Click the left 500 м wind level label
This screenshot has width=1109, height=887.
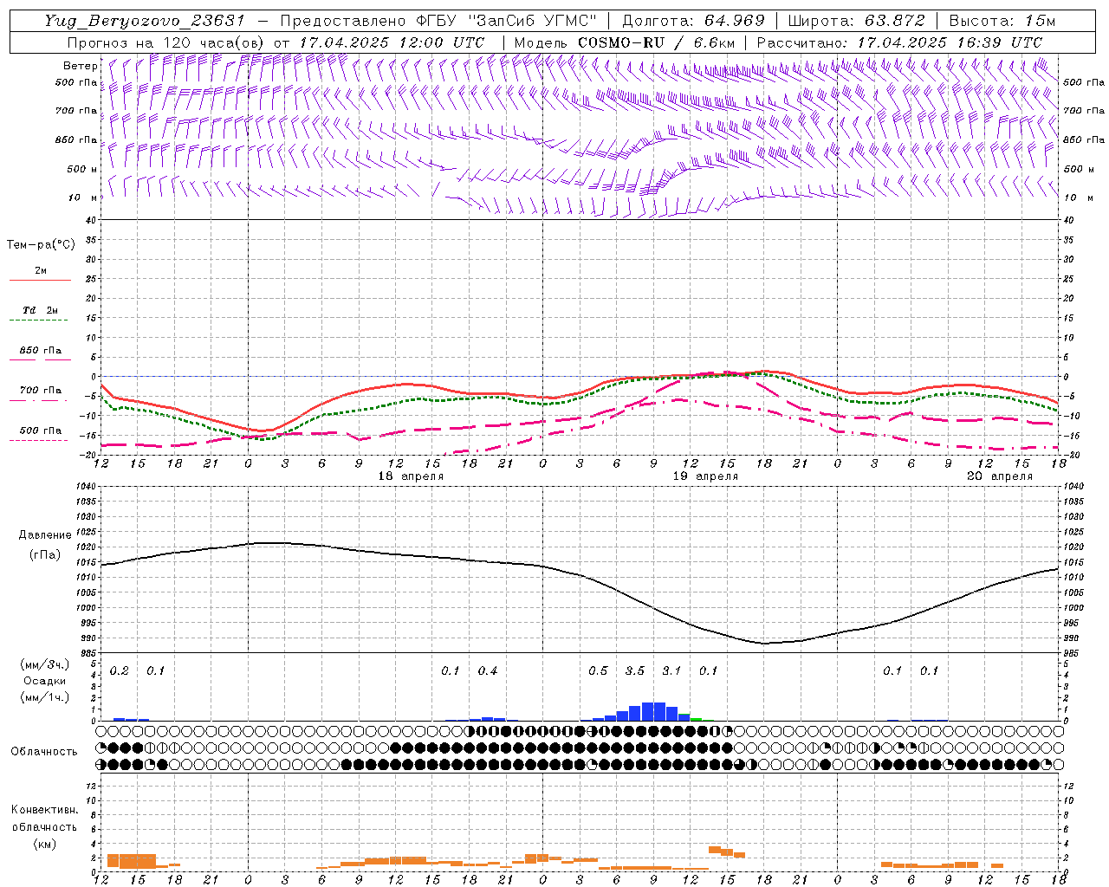click(83, 169)
